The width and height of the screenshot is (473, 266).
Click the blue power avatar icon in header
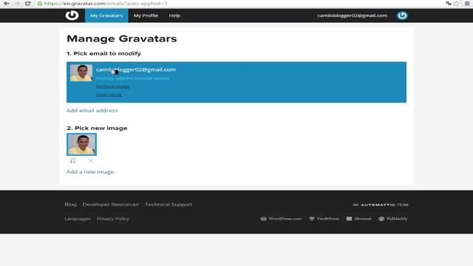(x=402, y=16)
